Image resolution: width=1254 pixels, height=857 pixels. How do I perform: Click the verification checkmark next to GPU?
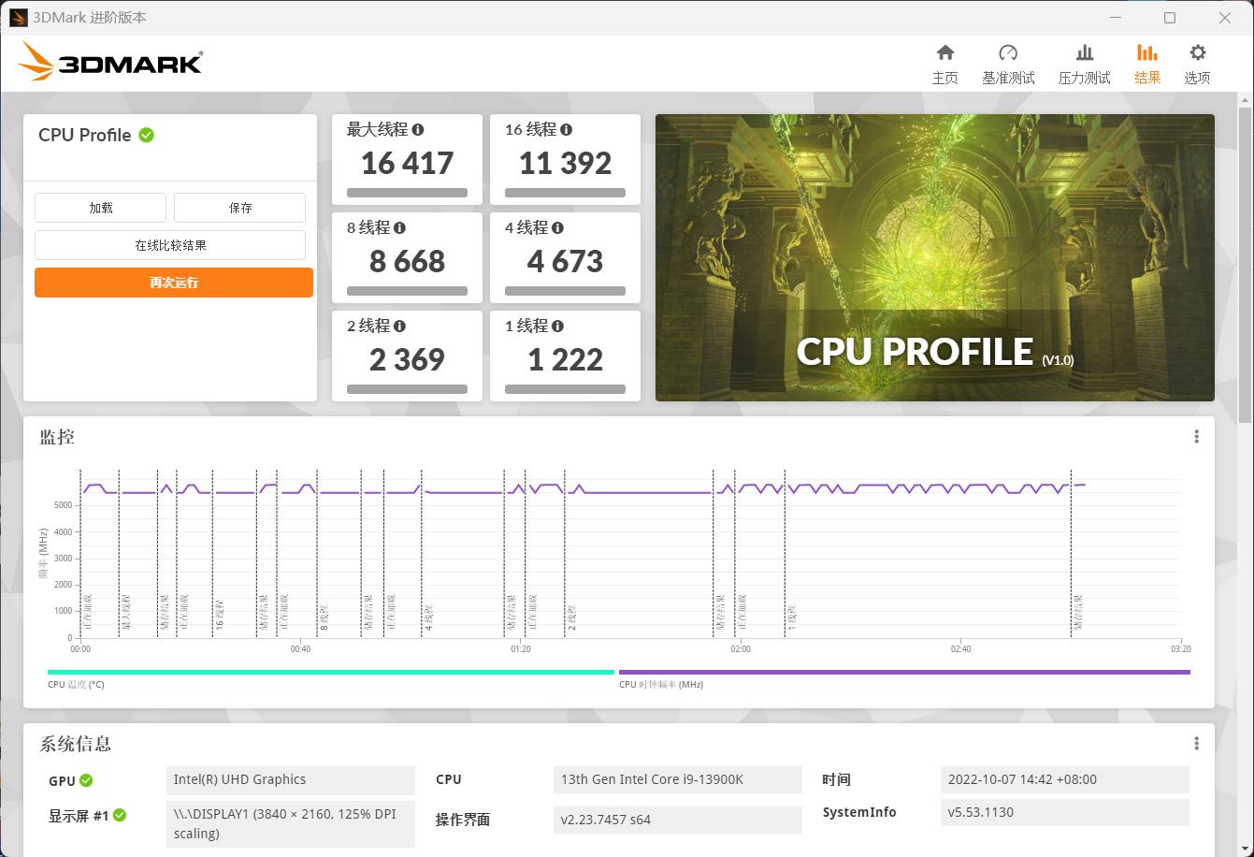87,780
